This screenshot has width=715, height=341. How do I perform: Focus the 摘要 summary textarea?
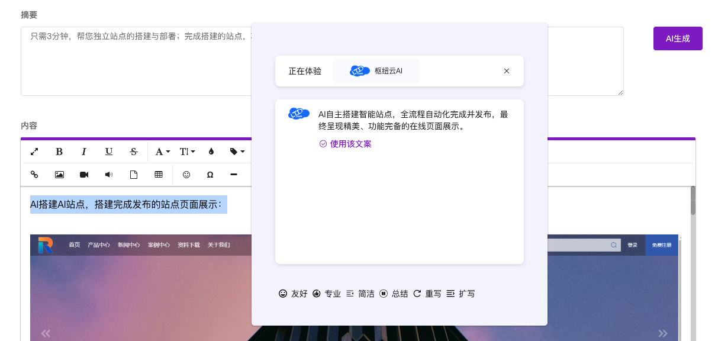click(x=322, y=61)
